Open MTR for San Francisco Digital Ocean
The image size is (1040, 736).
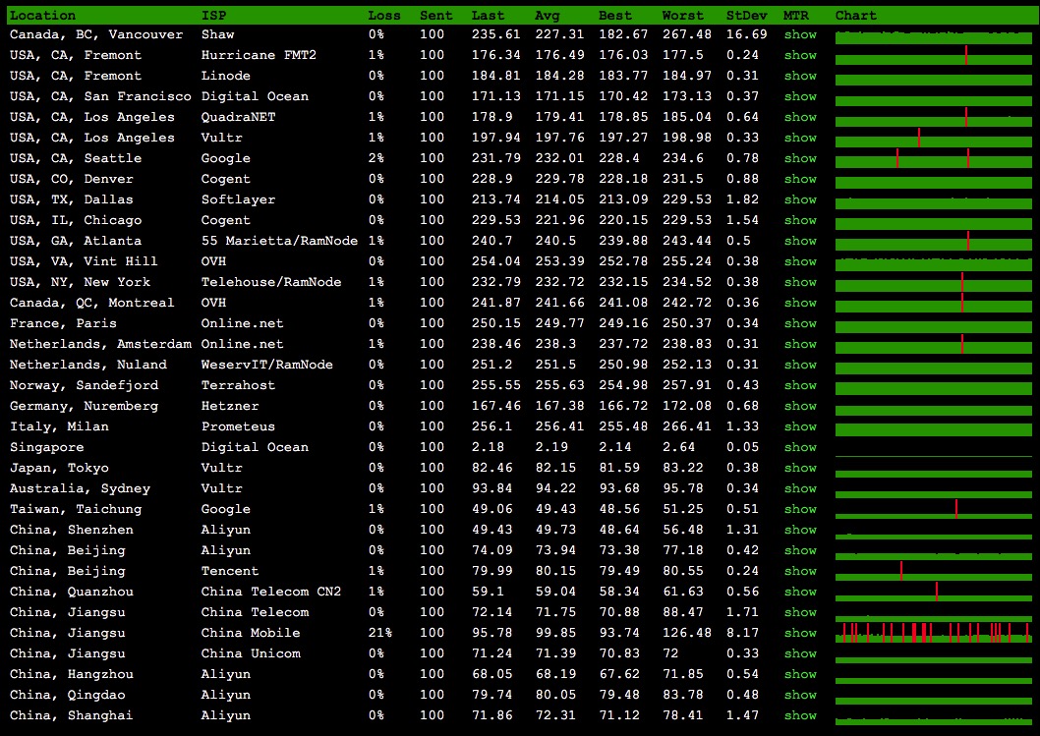click(800, 96)
